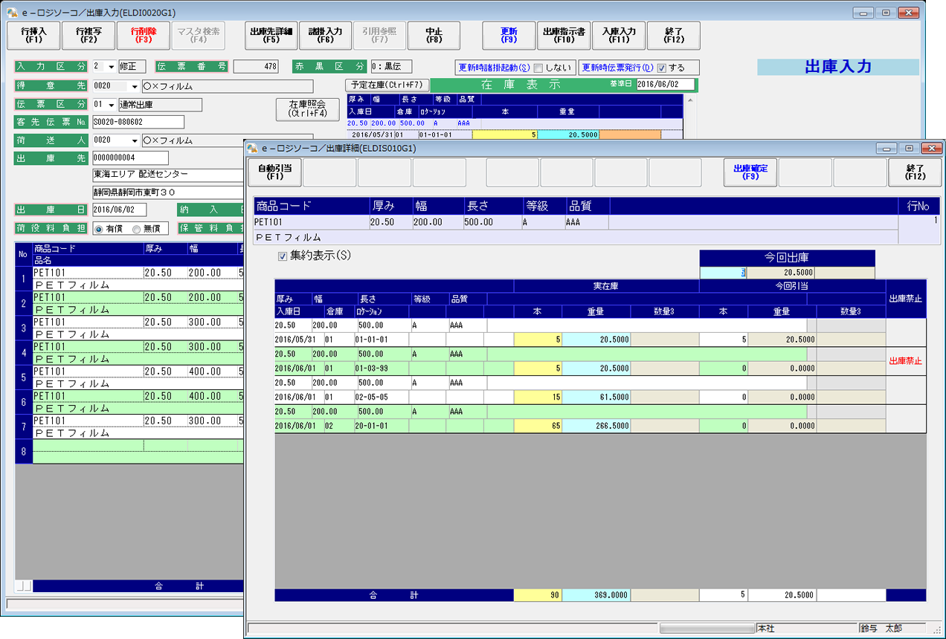
Task: Open 出庫先詳細 (F5) from toolbar
Action: pos(271,36)
